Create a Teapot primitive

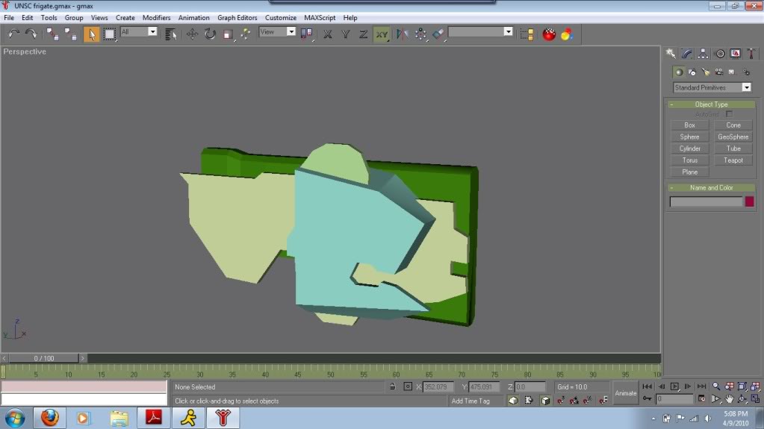click(x=733, y=160)
